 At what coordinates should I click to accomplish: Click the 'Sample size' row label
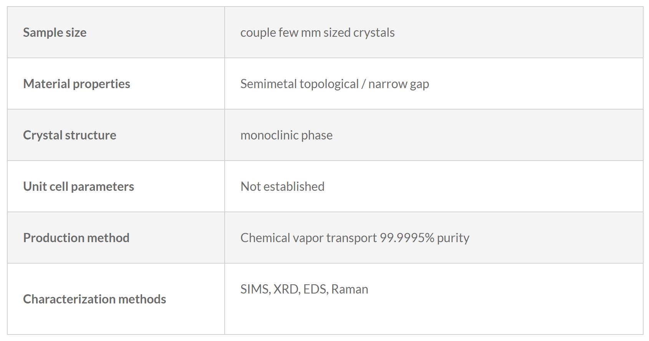click(55, 33)
